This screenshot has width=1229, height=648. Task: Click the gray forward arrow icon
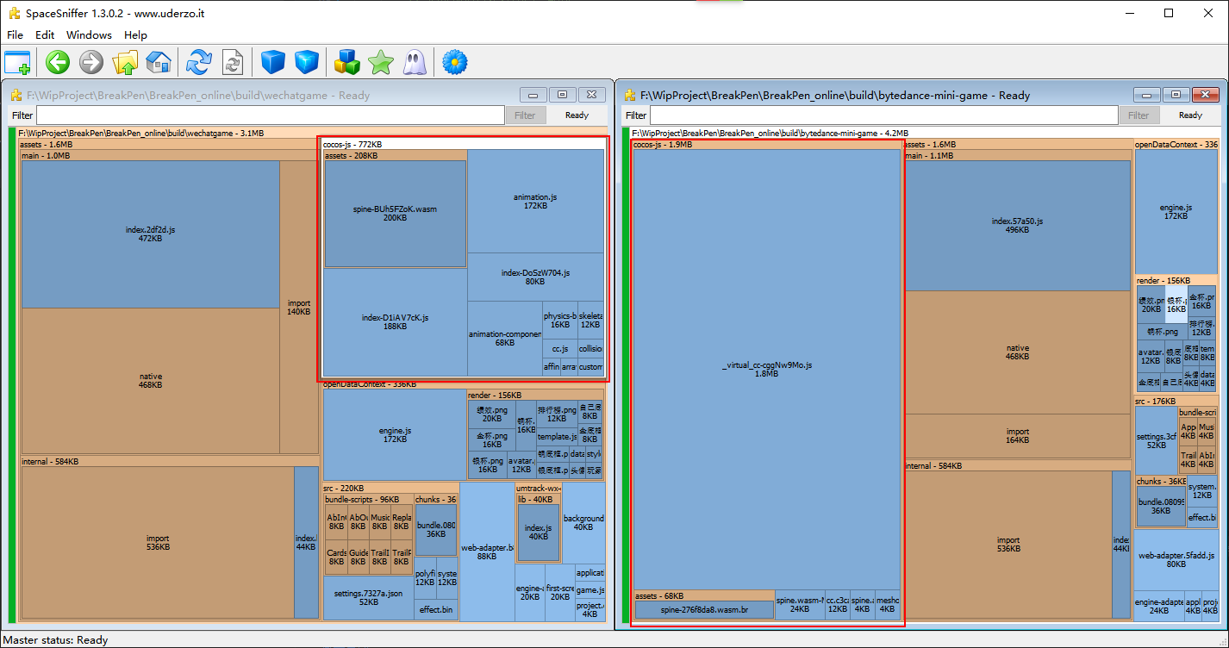(x=91, y=62)
